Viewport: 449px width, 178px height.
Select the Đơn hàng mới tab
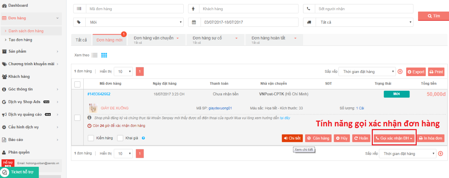(109, 40)
